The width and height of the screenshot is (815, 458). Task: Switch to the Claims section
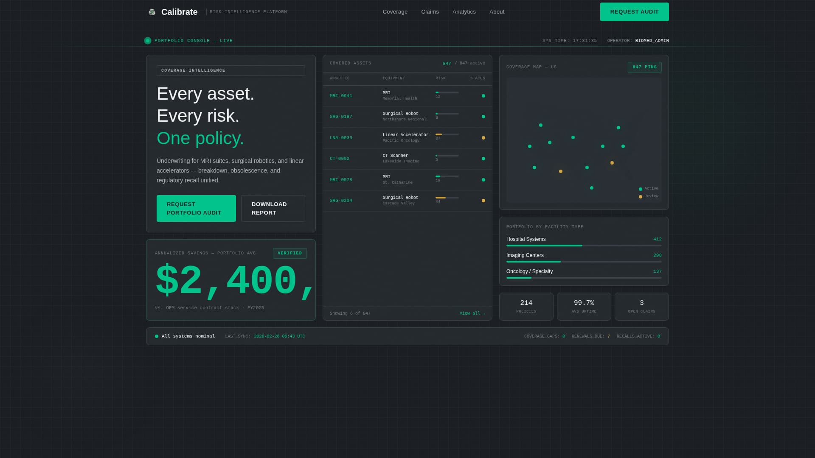click(430, 12)
